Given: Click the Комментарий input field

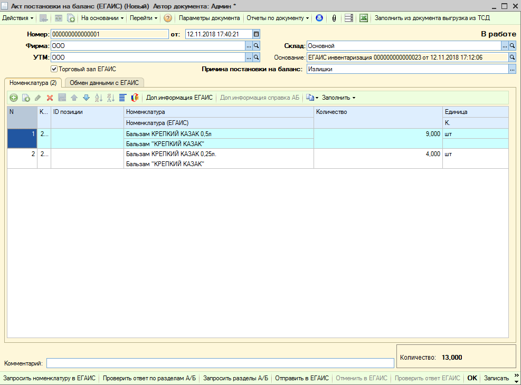Looking at the screenshot, I should [x=220, y=363].
